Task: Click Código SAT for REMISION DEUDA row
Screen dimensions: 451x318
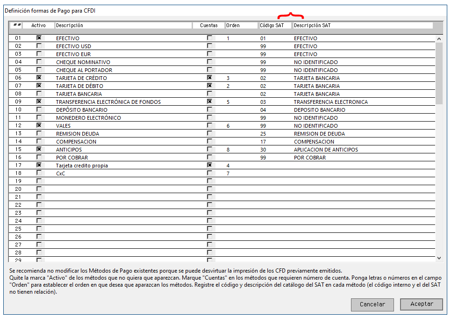Action: click(274, 134)
